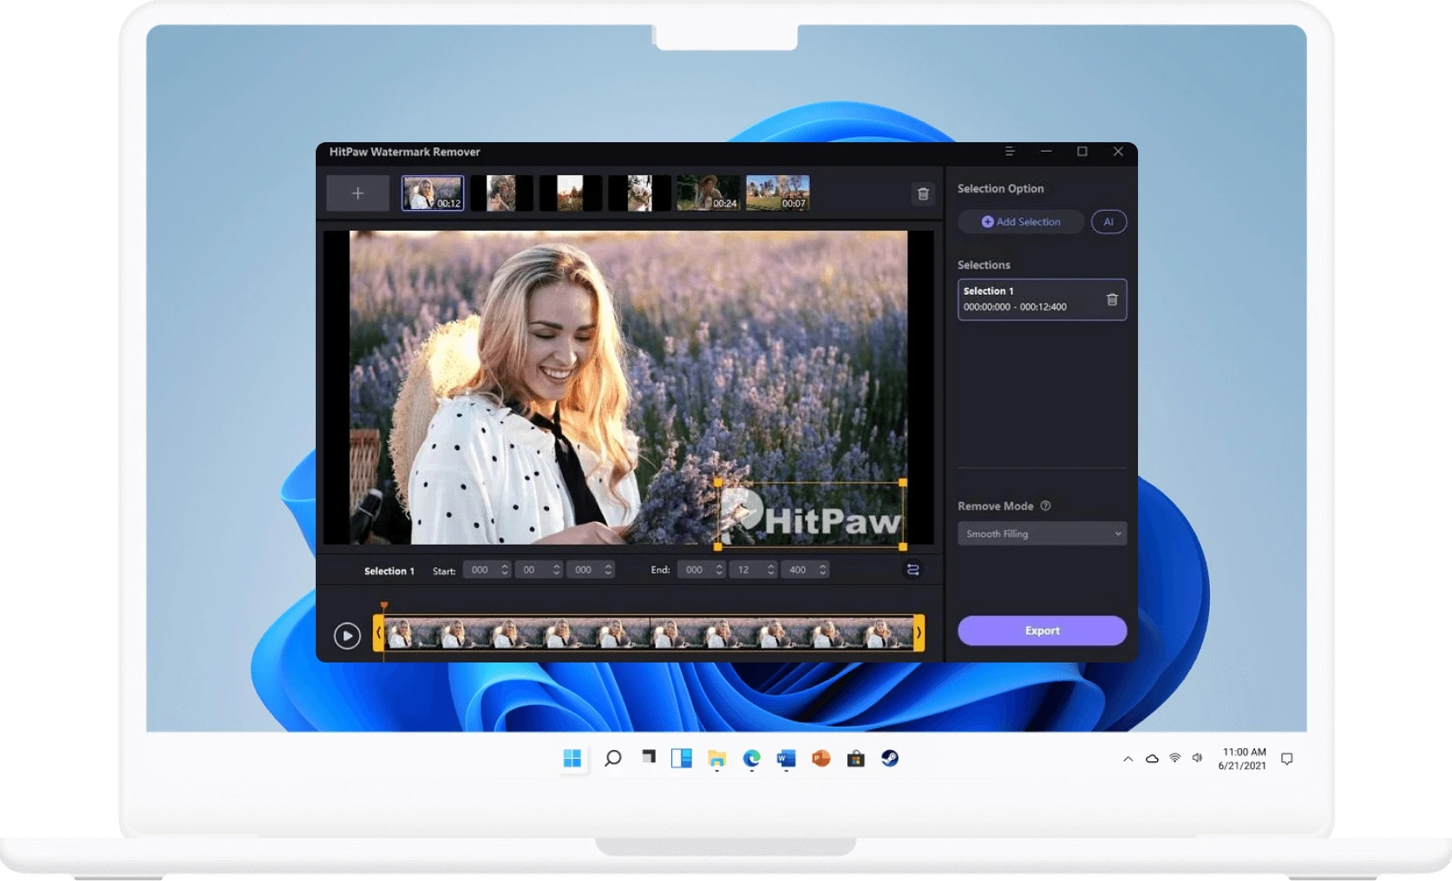Toggle the AI selection mode
Image resolution: width=1452 pixels, height=881 pixels.
point(1108,222)
